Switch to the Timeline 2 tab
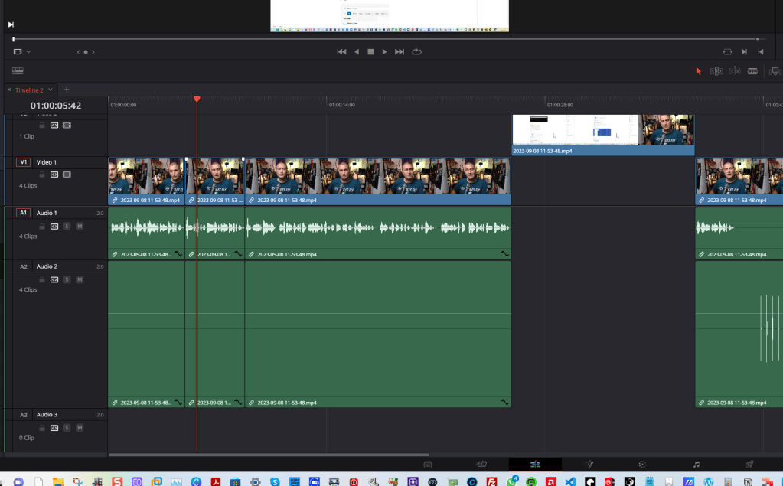This screenshot has width=783, height=486. tap(29, 90)
